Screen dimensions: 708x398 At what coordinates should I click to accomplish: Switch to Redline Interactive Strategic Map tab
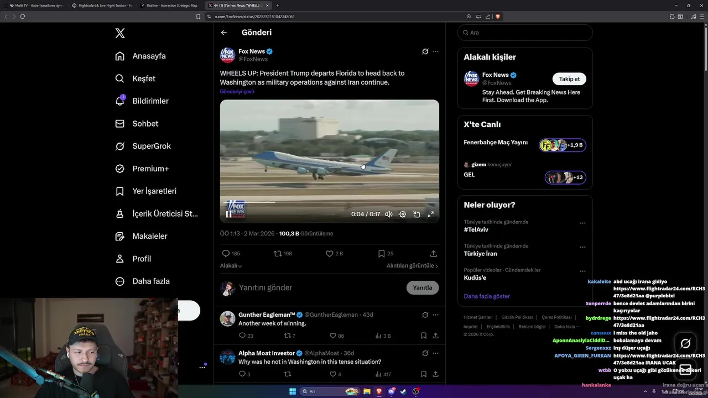(x=170, y=5)
